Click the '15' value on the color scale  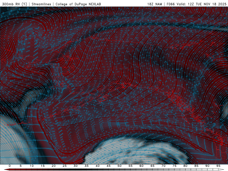(42, 166)
